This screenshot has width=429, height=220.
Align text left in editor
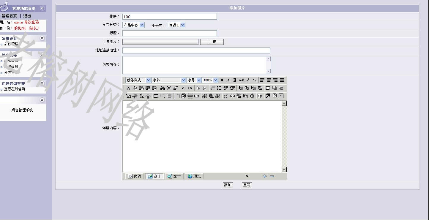262,80
